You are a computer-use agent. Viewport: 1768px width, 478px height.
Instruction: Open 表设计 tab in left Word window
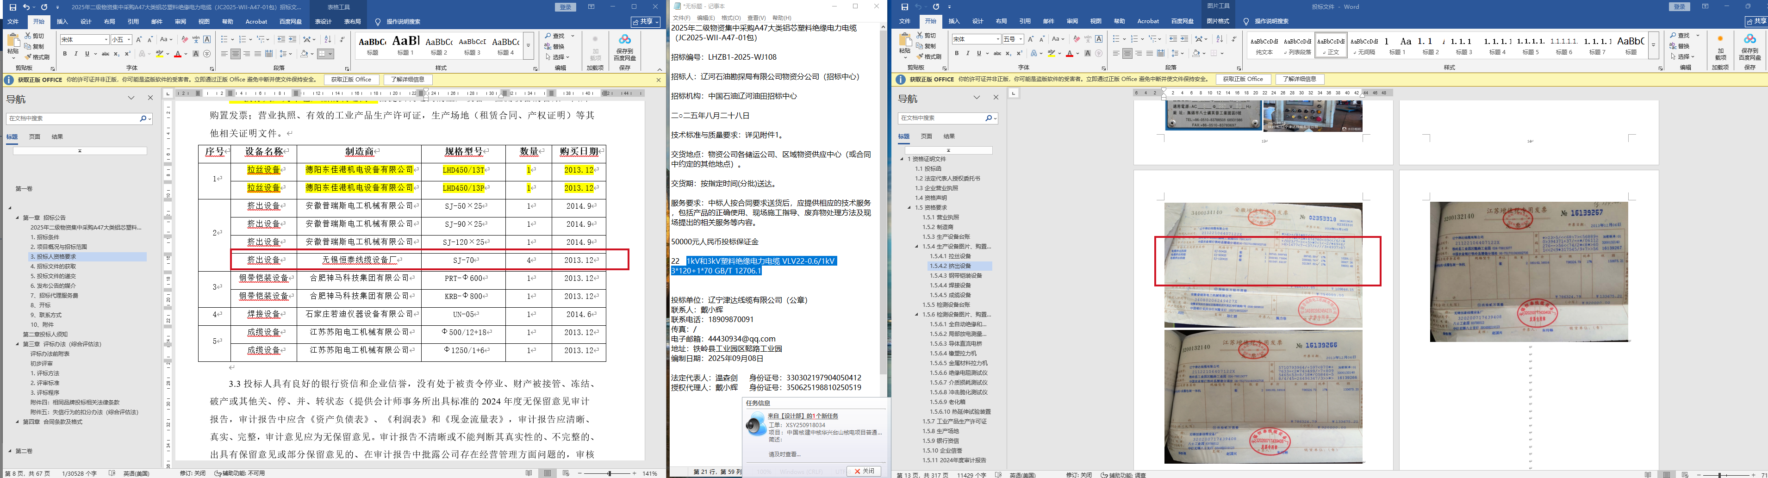click(x=323, y=22)
